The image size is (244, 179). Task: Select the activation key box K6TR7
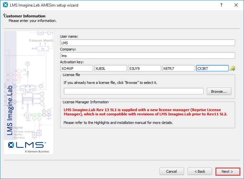178,68
